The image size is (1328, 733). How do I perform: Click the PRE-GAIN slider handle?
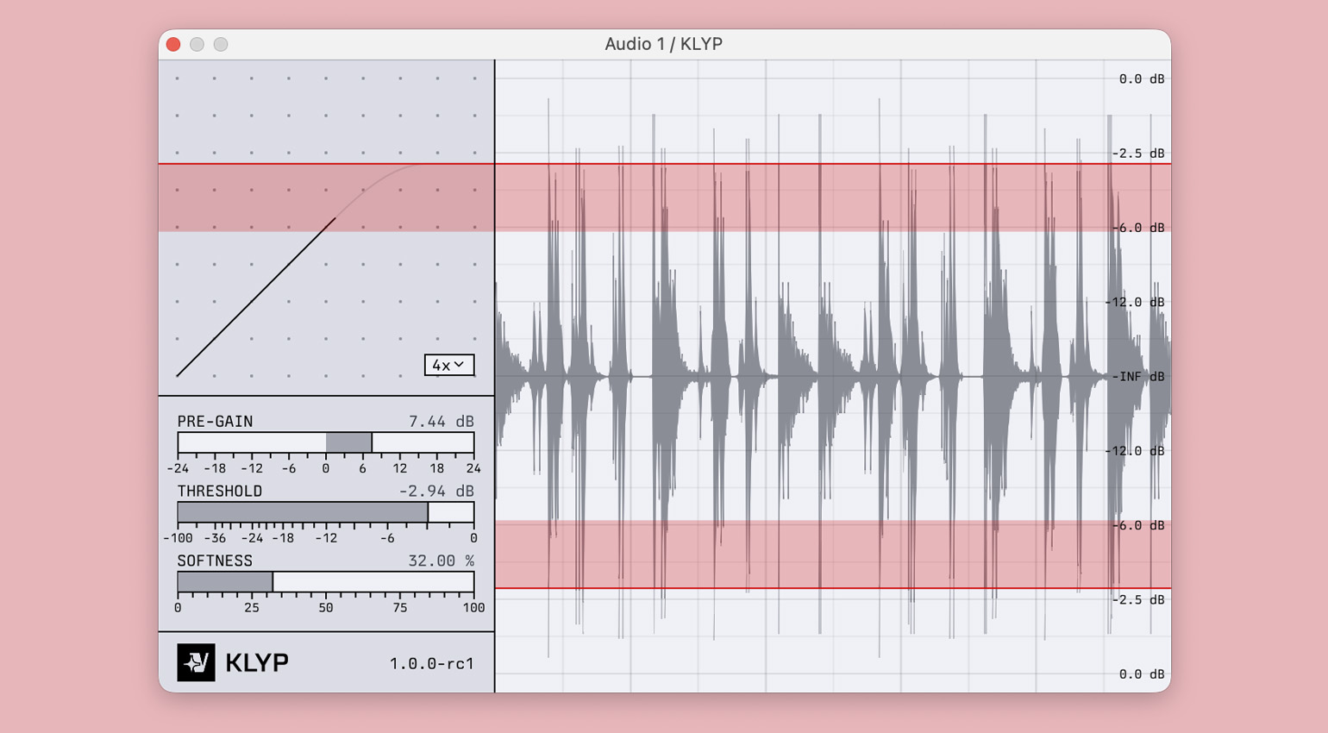(372, 442)
